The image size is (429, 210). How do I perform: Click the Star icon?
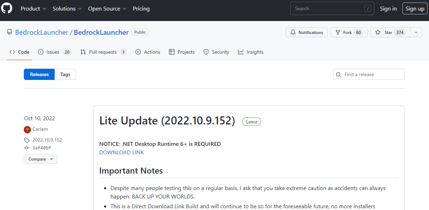point(378,32)
